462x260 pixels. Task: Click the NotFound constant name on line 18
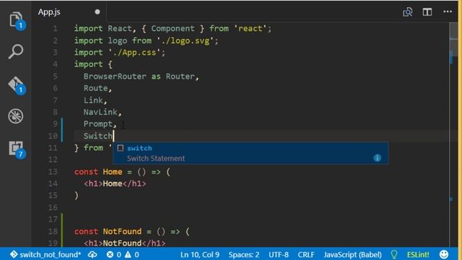(x=122, y=231)
